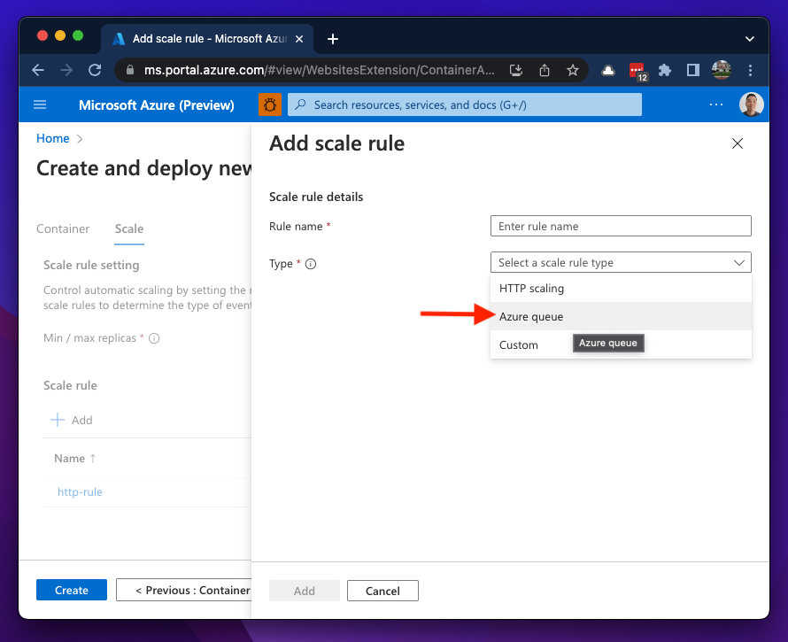Screen dimensions: 788x642
Task: Click the Type info icon
Action: tap(311, 264)
